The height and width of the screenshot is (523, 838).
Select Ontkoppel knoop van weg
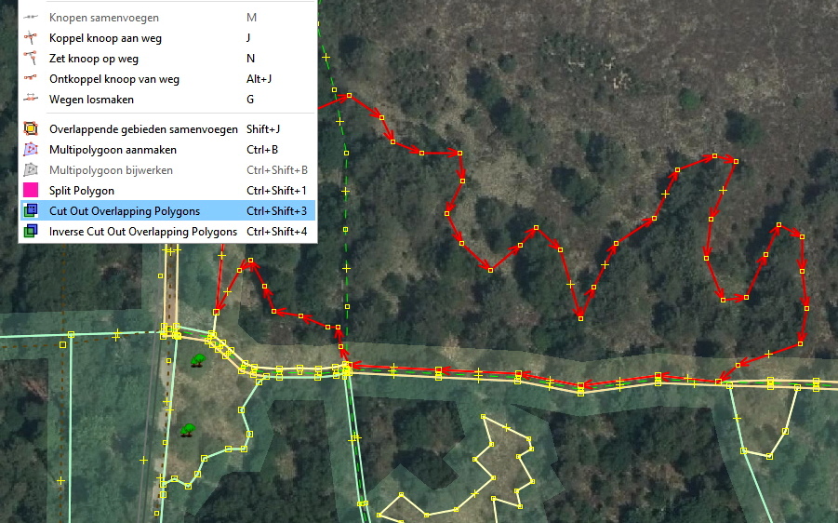(x=167, y=79)
